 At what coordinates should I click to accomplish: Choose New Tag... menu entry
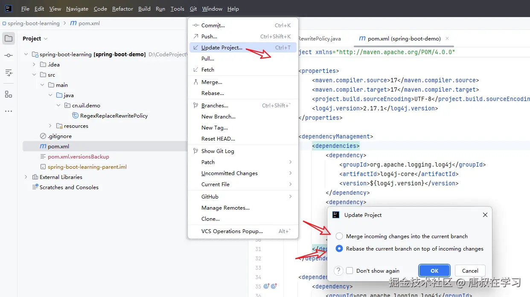(243, 128)
